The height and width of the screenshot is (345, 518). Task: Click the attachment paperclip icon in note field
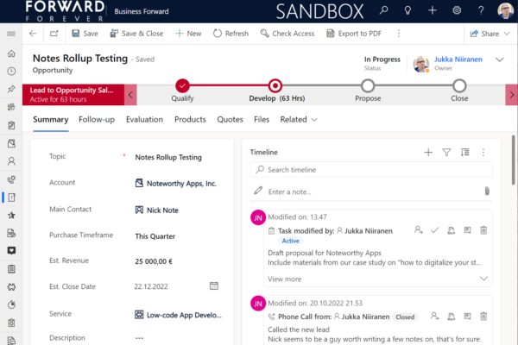point(487,191)
